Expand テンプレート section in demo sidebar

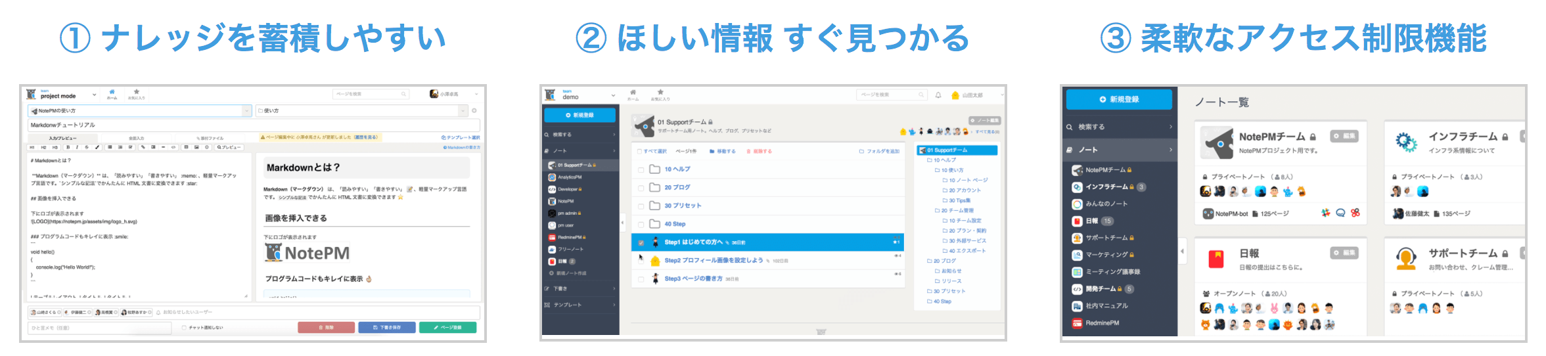(580, 305)
